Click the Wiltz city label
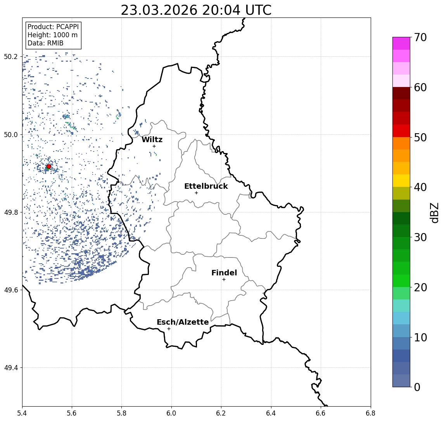This screenshot has height=421, width=444. pyautogui.click(x=152, y=139)
